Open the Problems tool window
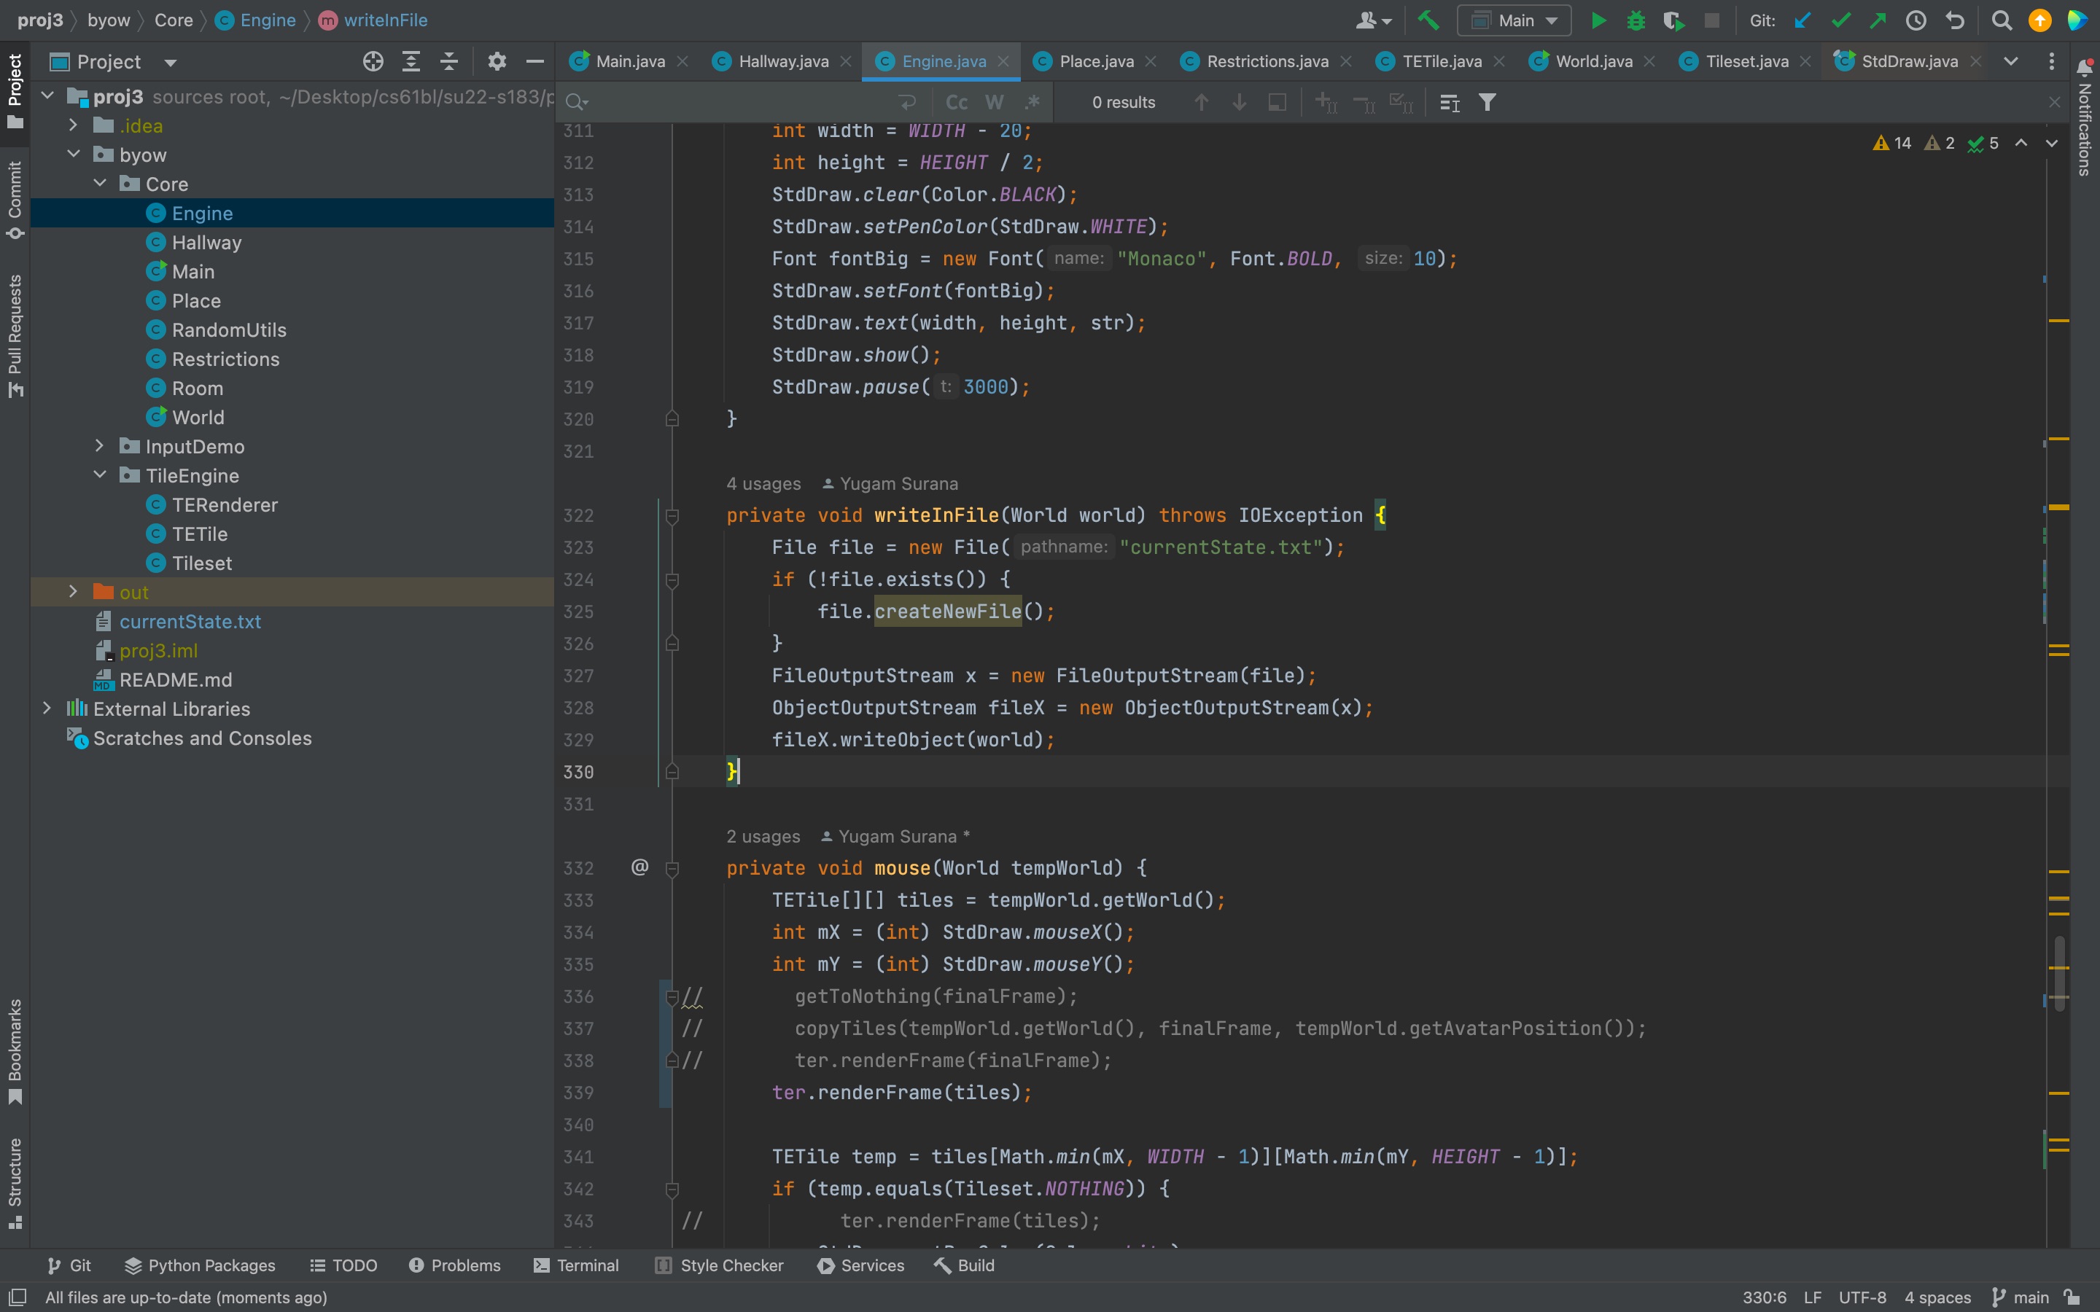The height and width of the screenshot is (1312, 2100). click(455, 1265)
